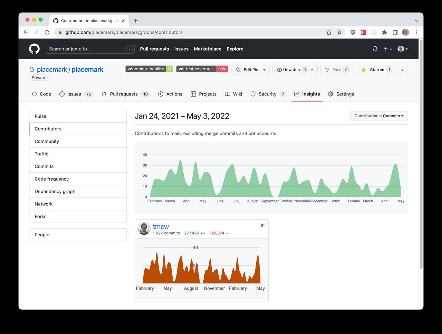Open notifications with the bell icon

[375, 49]
